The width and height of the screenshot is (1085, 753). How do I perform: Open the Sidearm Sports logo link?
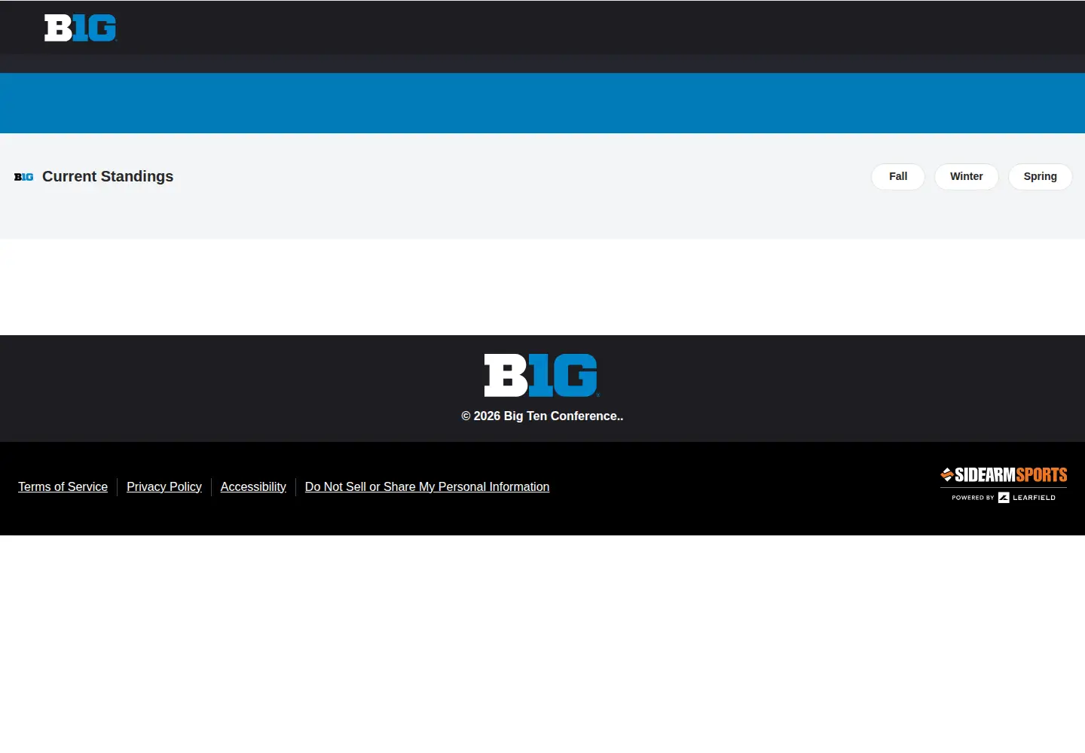pos(1004,474)
